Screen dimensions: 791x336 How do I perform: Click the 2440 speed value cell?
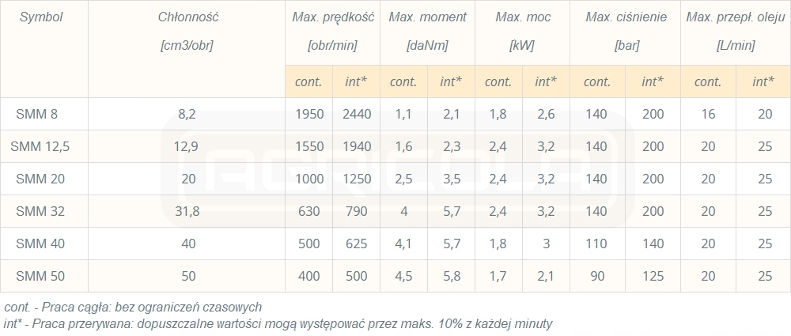point(357,115)
